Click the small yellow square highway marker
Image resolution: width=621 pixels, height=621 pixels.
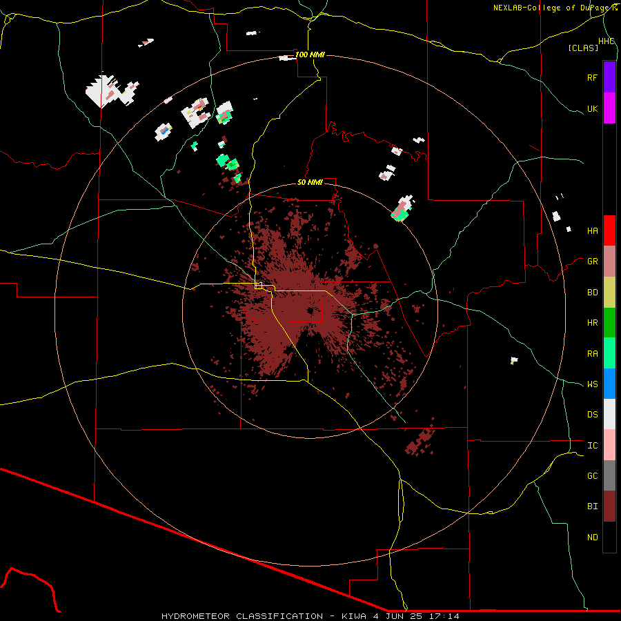(259, 286)
